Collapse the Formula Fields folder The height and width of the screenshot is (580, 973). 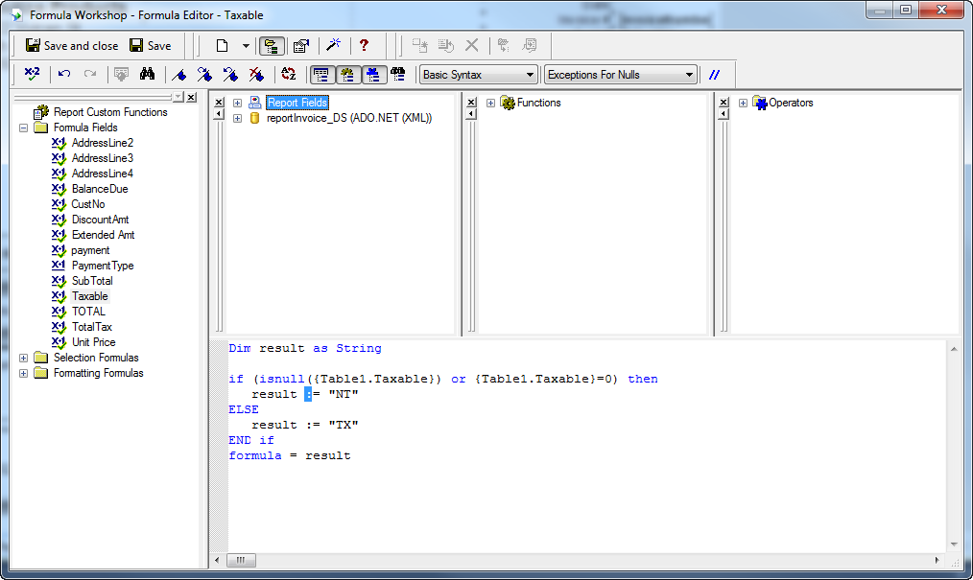(x=24, y=128)
